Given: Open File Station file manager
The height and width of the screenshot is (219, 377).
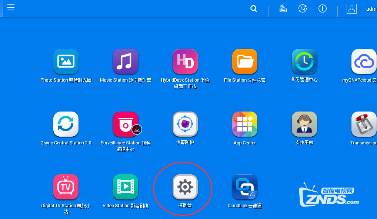Looking at the screenshot, I should click(x=245, y=61).
